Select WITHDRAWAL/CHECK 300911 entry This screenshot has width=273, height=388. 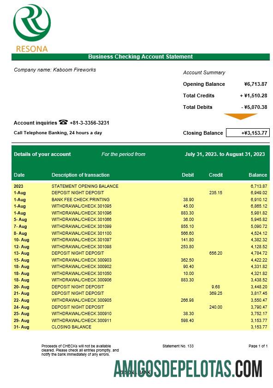[x=81, y=321]
